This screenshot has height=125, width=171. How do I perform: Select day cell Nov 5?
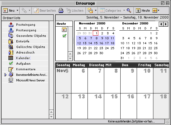click(63, 80)
